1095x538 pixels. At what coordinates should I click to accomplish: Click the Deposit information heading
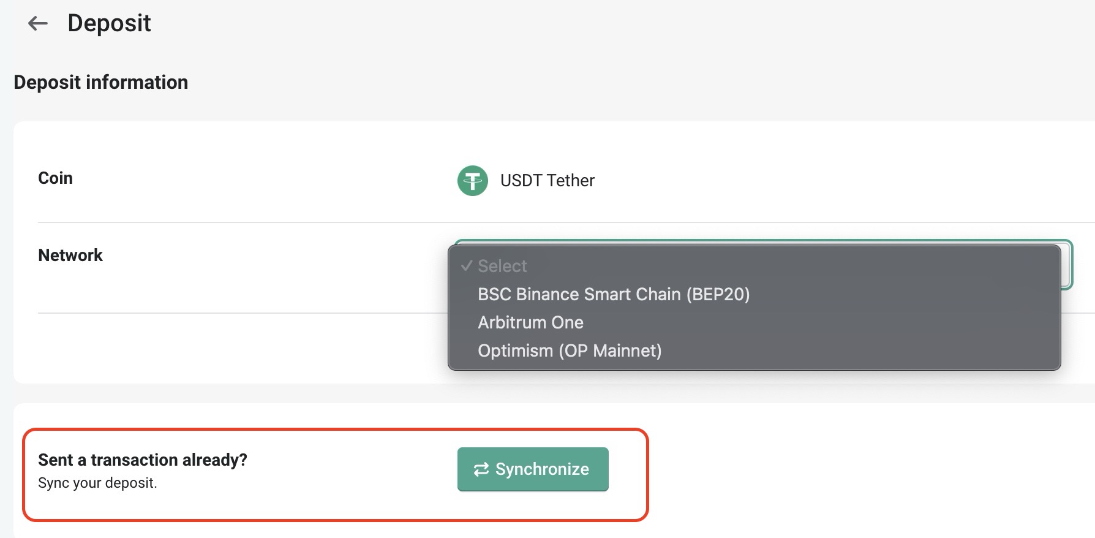(101, 82)
